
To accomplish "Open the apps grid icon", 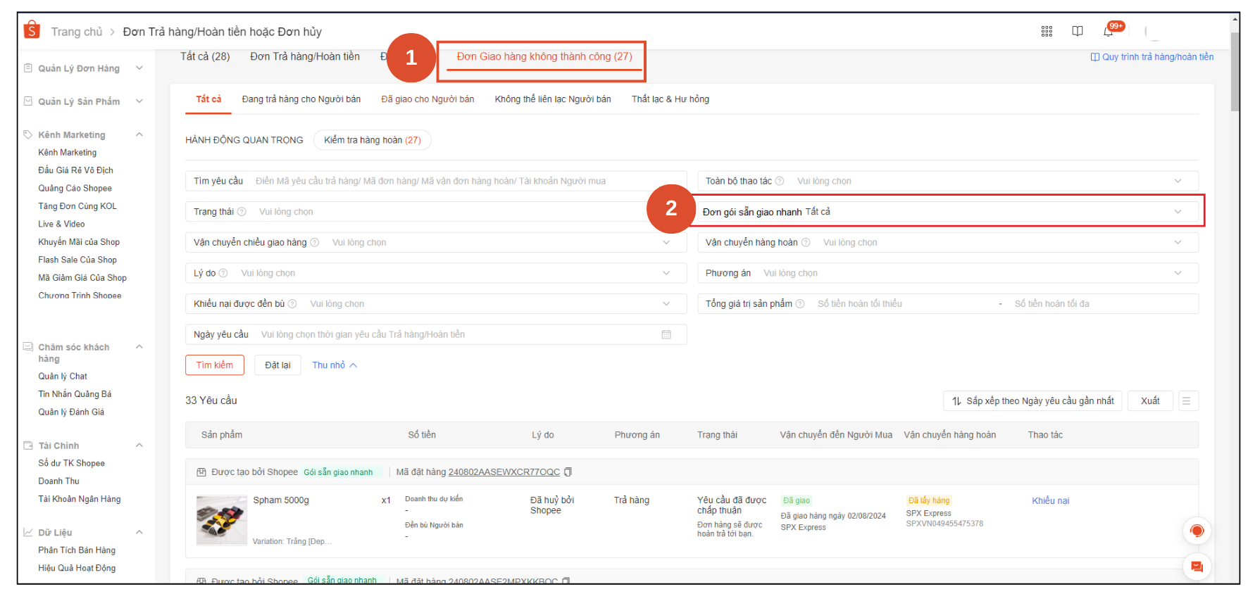I will pyautogui.click(x=1047, y=31).
